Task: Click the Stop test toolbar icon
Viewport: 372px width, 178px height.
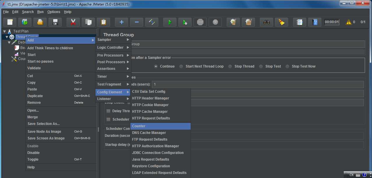Action: 200,22
